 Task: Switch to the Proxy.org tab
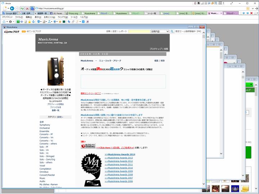click(x=73, y=13)
